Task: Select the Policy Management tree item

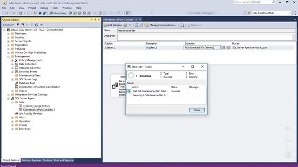Action: [30, 60]
